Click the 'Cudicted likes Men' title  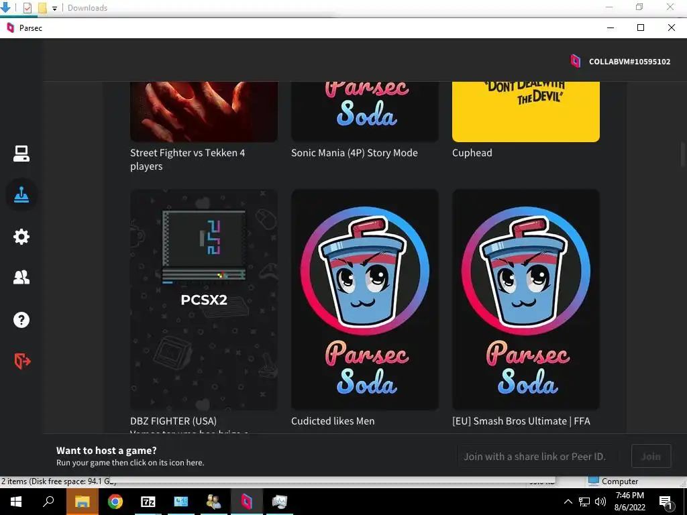pyautogui.click(x=333, y=421)
